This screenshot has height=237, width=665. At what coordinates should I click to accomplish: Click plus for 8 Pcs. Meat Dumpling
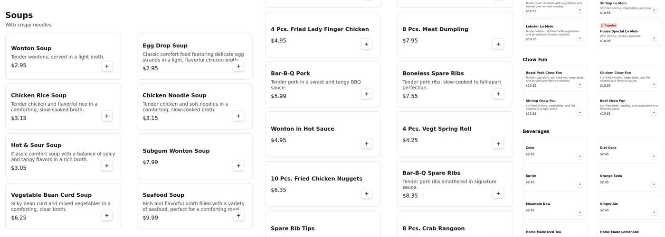(498, 44)
